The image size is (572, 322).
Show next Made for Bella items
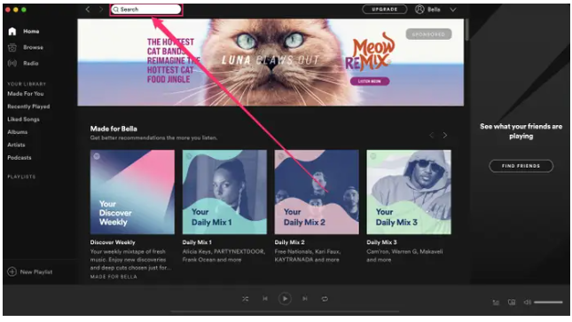click(x=445, y=136)
